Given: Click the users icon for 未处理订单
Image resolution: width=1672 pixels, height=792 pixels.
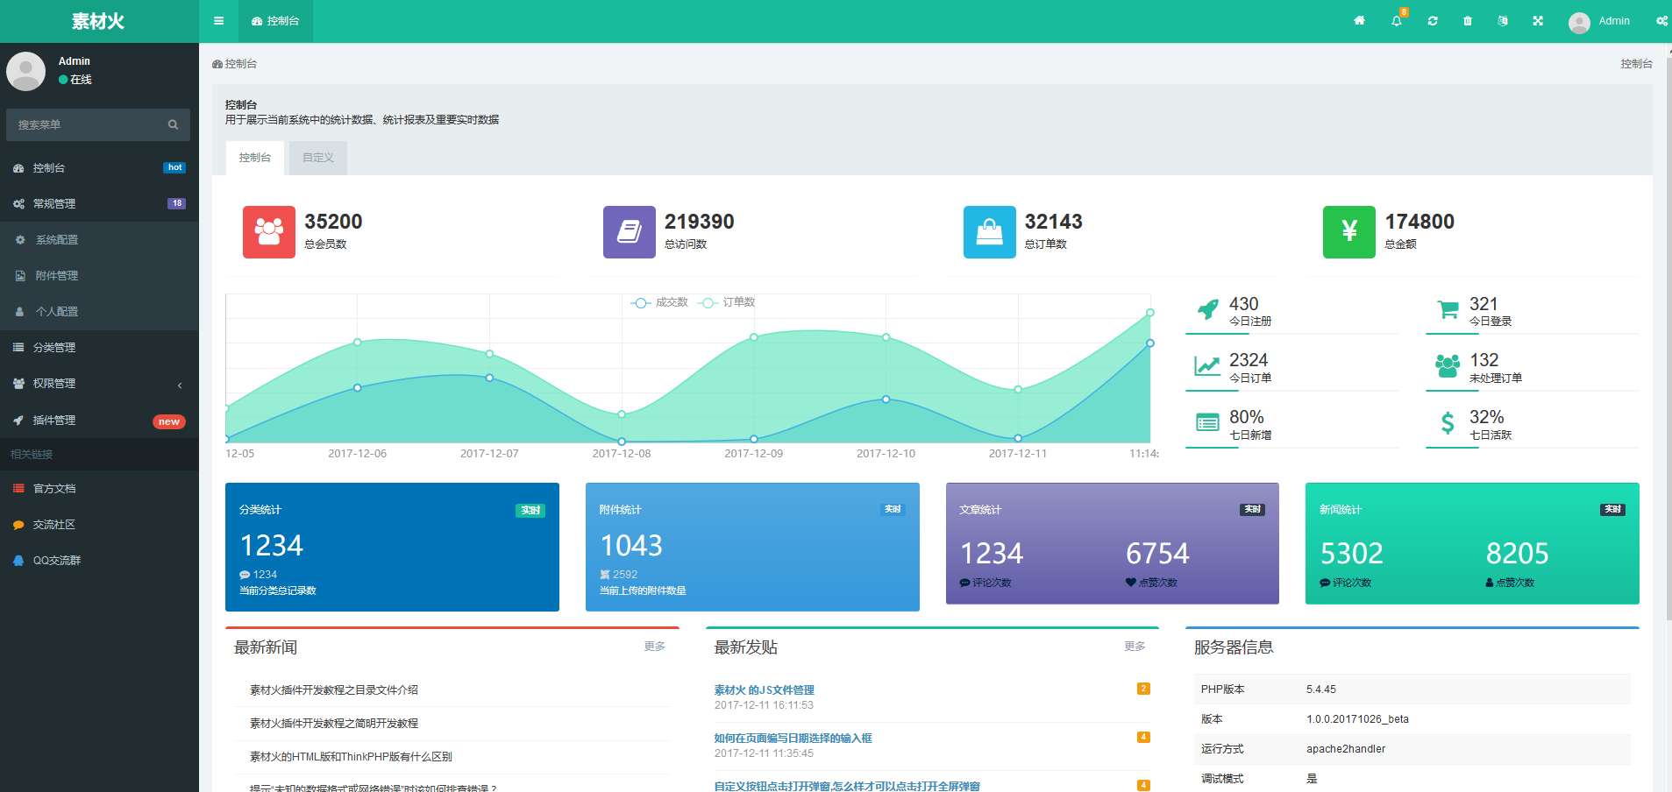Looking at the screenshot, I should click(x=1448, y=365).
